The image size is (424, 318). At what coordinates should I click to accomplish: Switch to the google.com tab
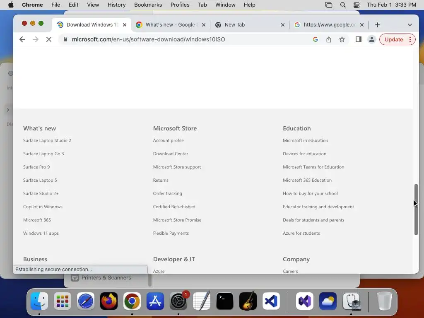[328, 25]
